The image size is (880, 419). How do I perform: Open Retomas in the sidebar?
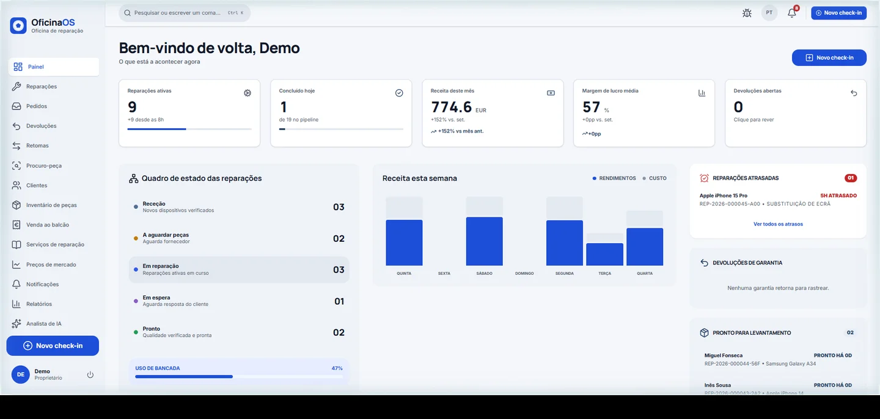coord(54,146)
